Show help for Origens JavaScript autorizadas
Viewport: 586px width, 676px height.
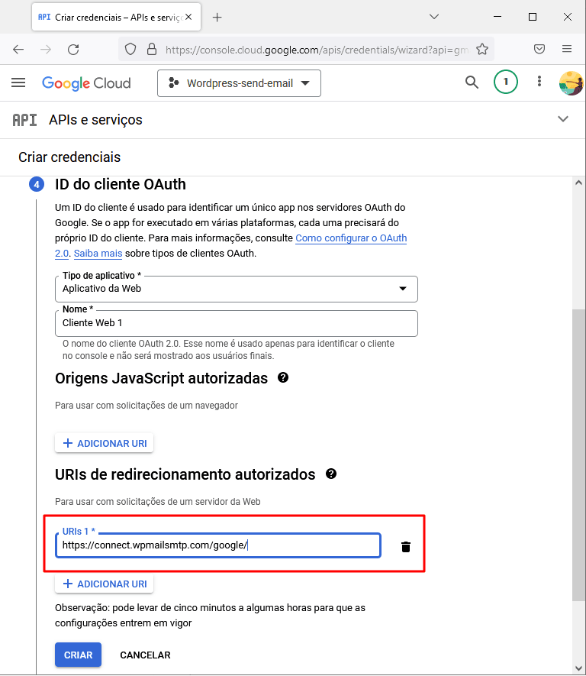click(x=283, y=377)
